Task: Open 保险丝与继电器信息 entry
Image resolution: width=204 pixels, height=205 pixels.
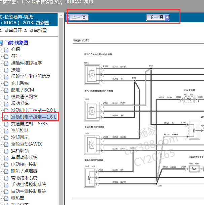Action: 31,76
